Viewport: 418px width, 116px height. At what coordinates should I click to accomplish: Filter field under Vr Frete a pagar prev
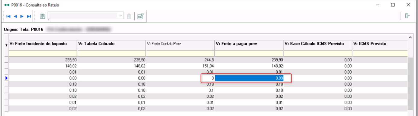(x=249, y=53)
